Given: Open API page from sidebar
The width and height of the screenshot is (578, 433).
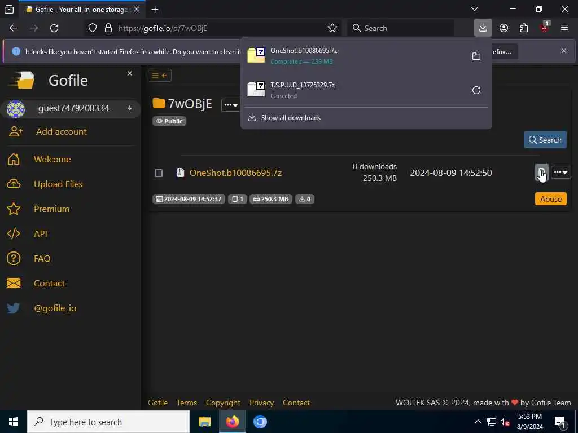Looking at the screenshot, I should click(x=41, y=234).
